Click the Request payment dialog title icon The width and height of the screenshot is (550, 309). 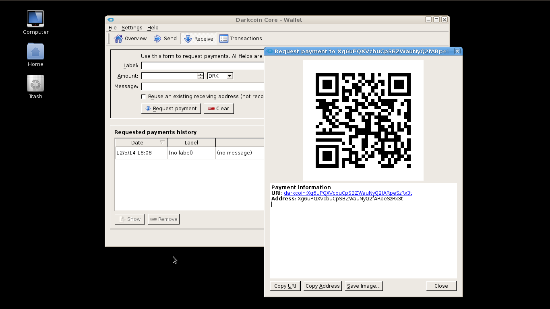coord(270,51)
